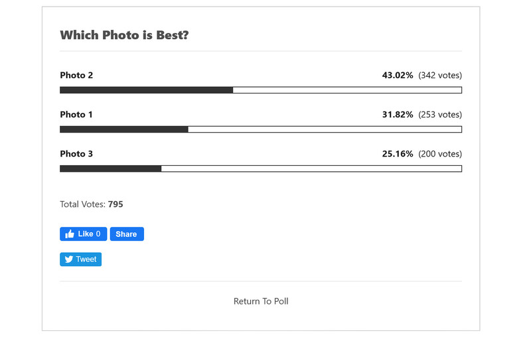
Task: Like the poll on Facebook
Action: [84, 234]
